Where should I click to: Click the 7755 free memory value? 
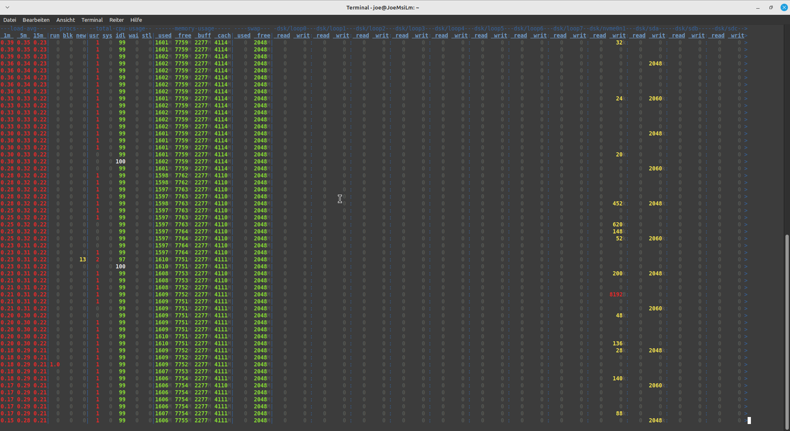click(181, 420)
